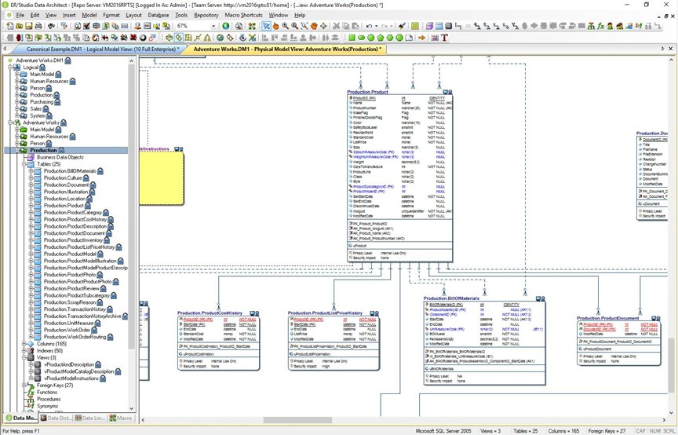Click the green globe toolbar icon
The image size is (678, 435).
(x=225, y=26)
